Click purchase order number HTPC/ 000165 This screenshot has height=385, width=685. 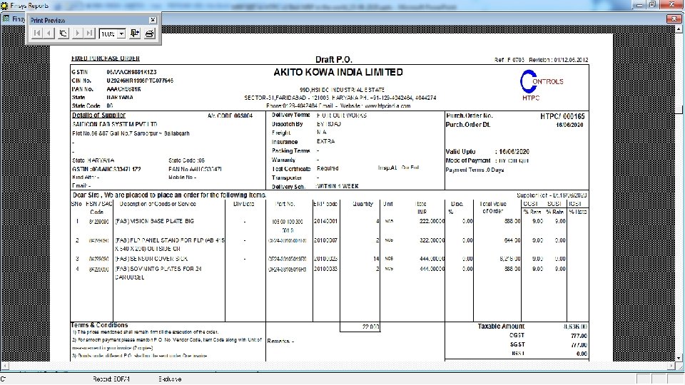click(562, 116)
